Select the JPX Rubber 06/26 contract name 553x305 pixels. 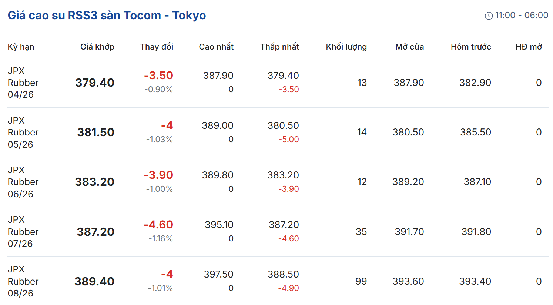coord(23,182)
